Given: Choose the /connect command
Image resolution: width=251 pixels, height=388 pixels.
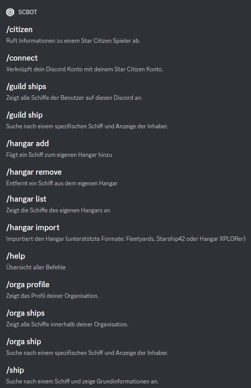Looking at the screenshot, I should (22, 58).
